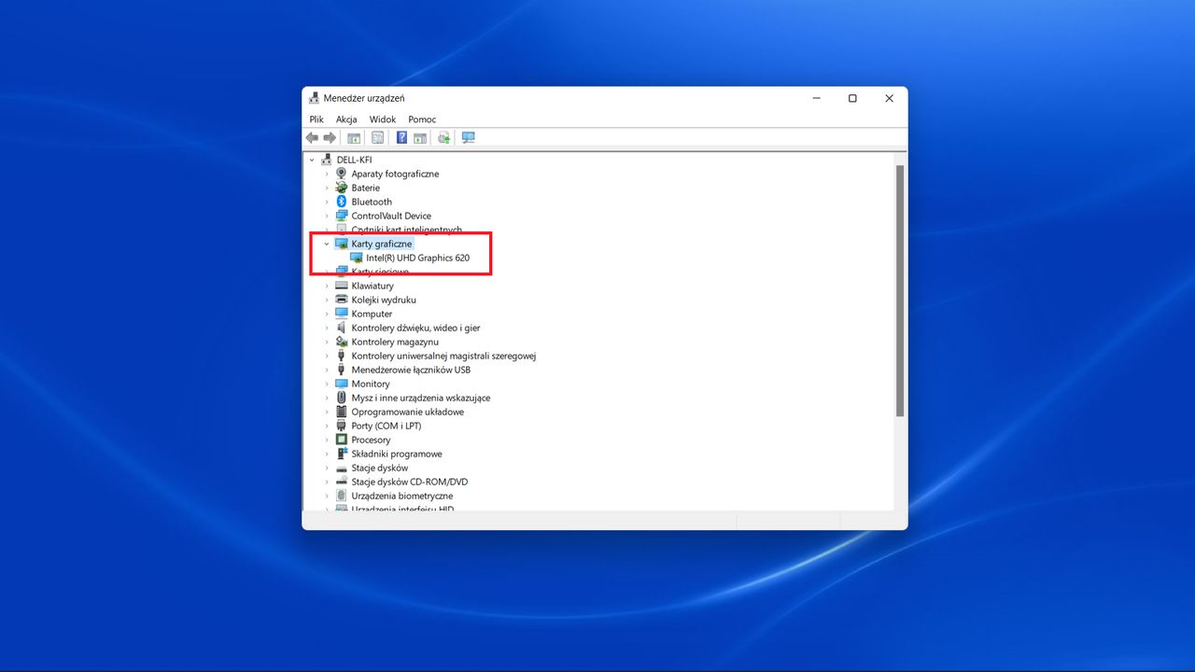The height and width of the screenshot is (672, 1195).
Task: Click the Back navigation arrow in the toolbar
Action: coord(312,137)
